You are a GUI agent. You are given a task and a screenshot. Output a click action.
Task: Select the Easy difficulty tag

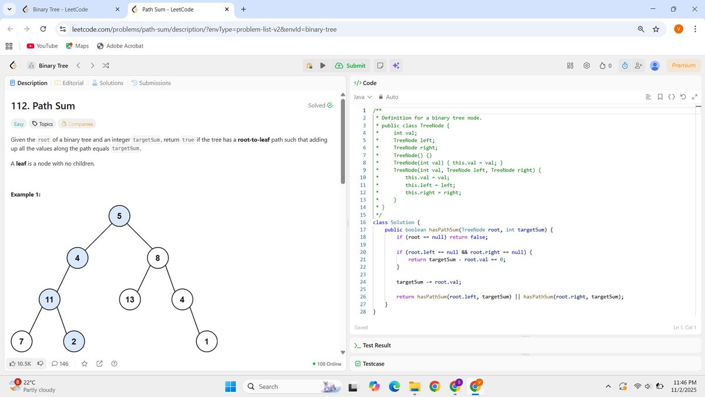tap(19, 124)
